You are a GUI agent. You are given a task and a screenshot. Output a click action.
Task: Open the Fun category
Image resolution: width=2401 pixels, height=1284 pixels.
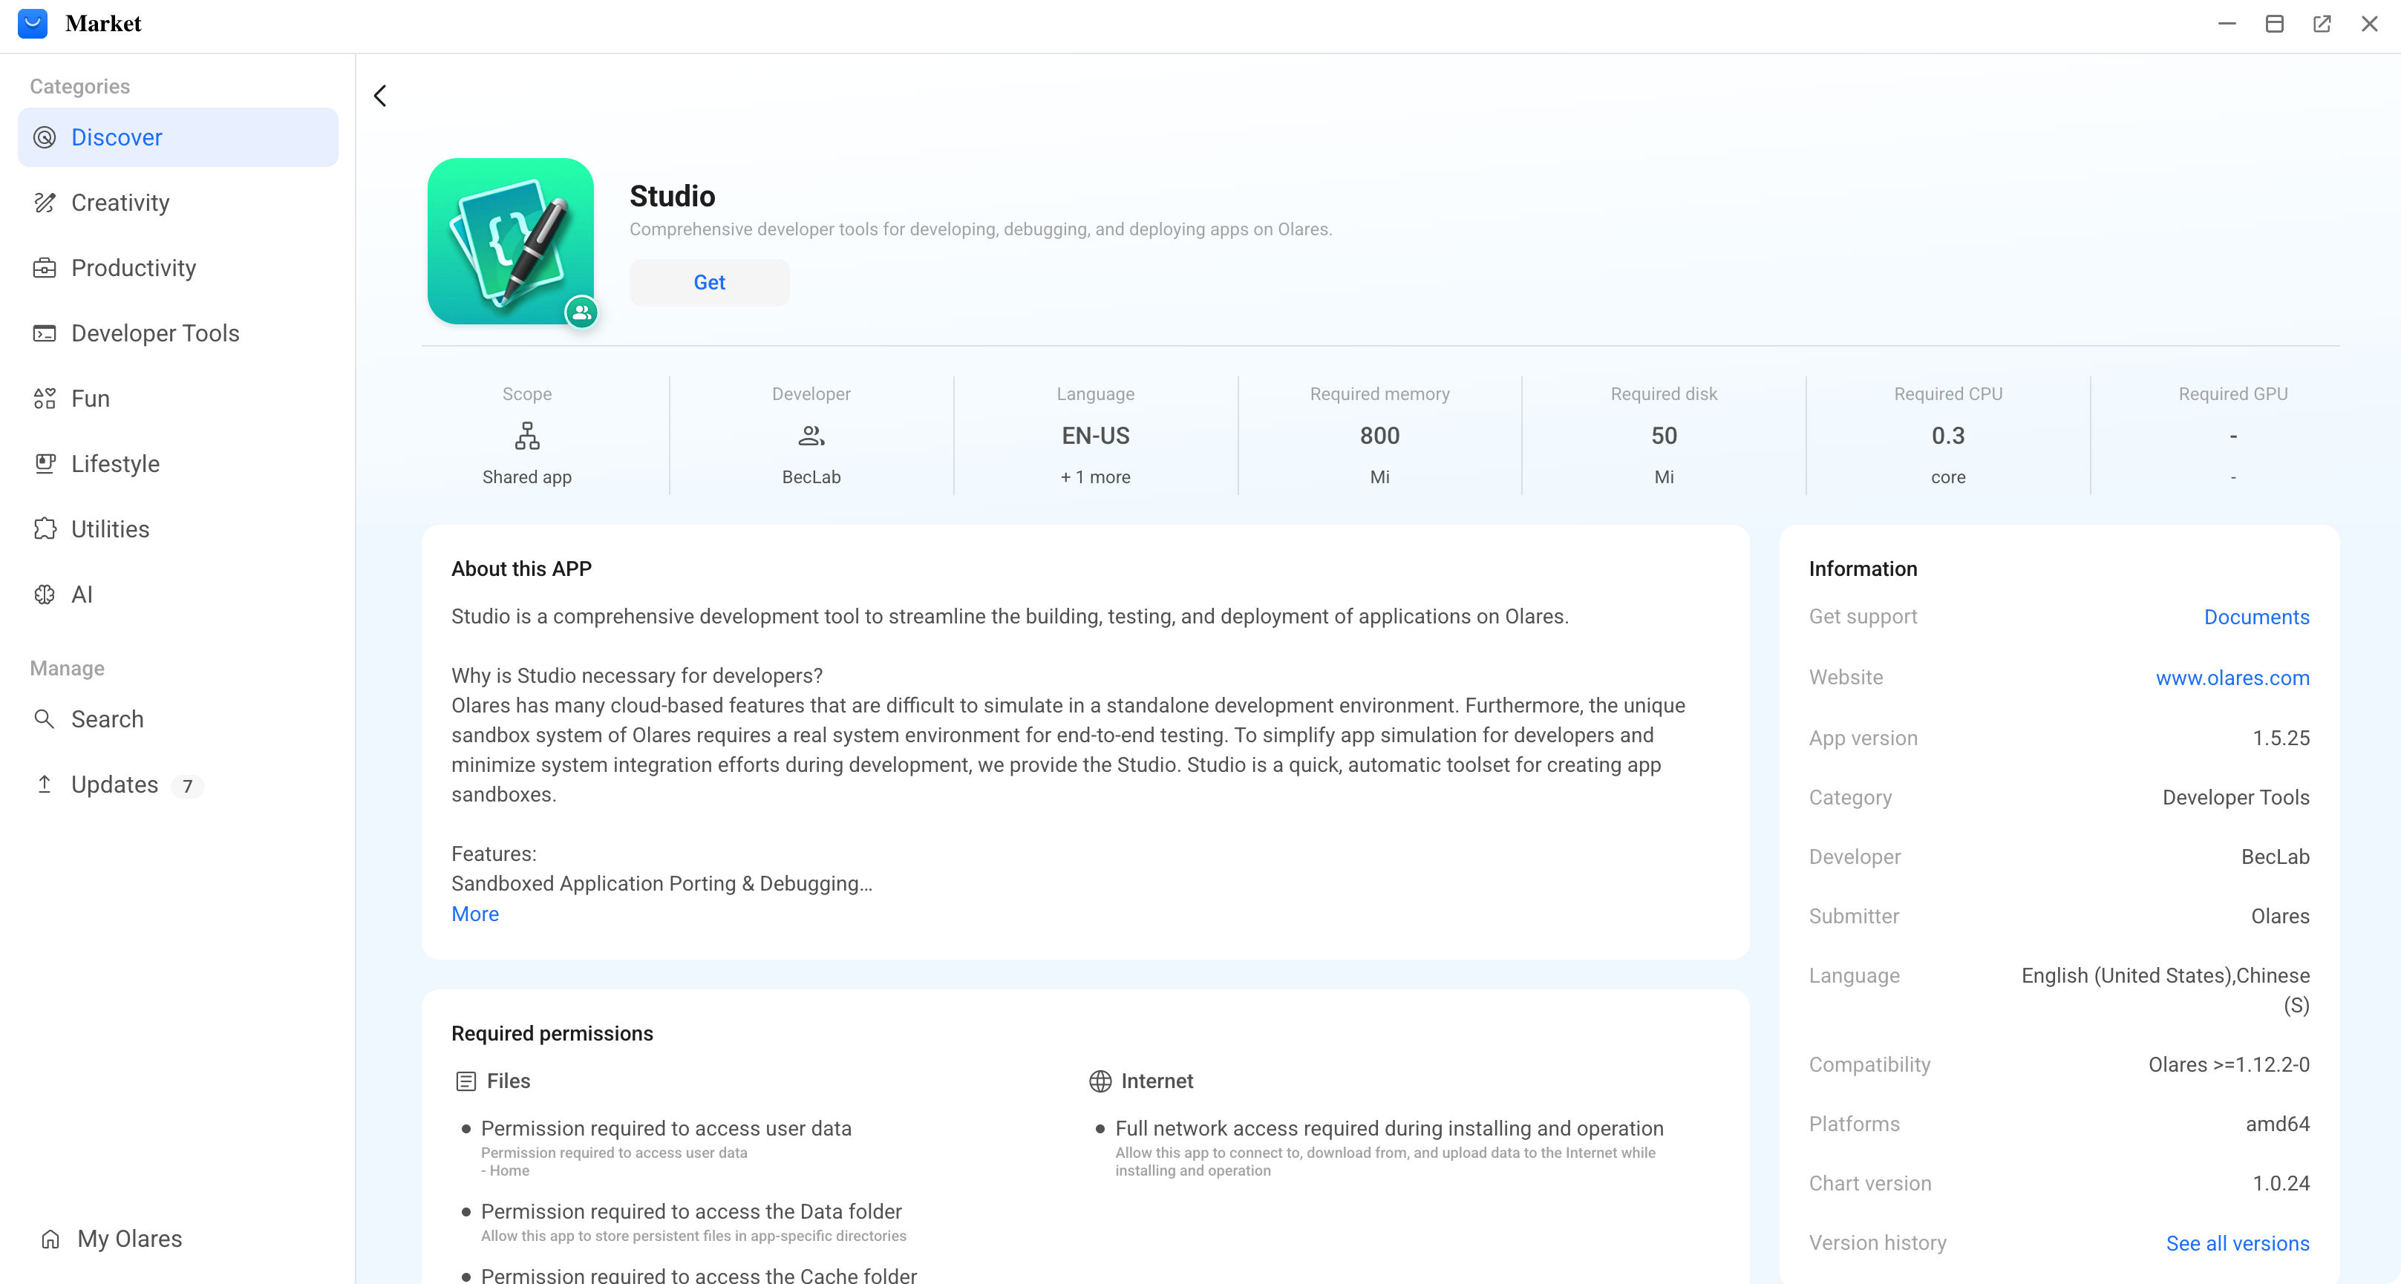tap(90, 398)
